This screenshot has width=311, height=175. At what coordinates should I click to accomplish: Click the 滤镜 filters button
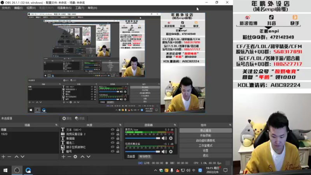[80, 119]
